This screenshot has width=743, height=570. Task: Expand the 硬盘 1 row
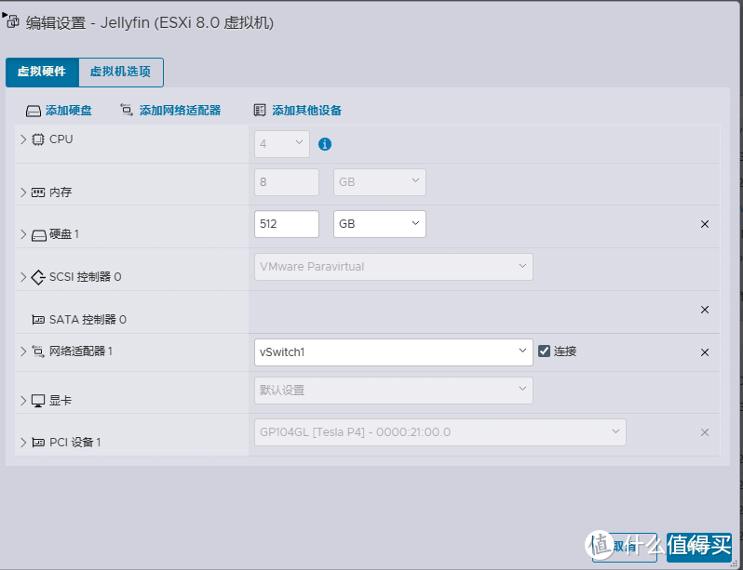[23, 234]
